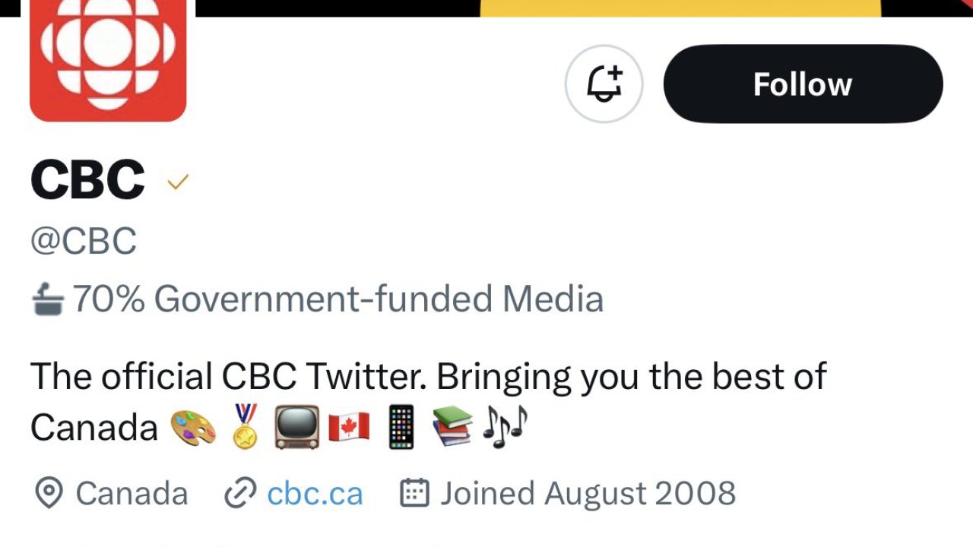
Task: Click the Canadian flag emoji in the bio
Action: 348,426
